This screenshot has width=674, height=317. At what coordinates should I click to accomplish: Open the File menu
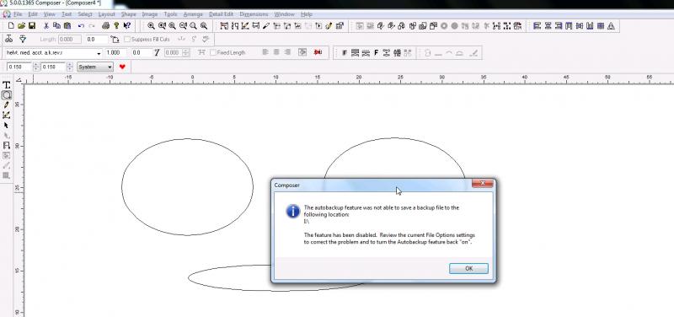tap(18, 14)
